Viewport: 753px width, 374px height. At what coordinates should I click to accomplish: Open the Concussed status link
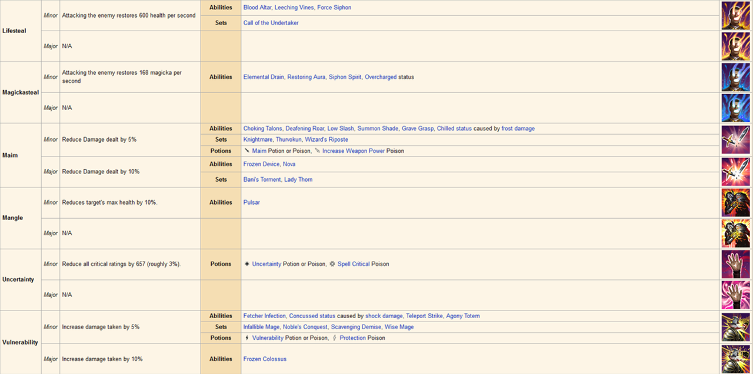pos(312,316)
